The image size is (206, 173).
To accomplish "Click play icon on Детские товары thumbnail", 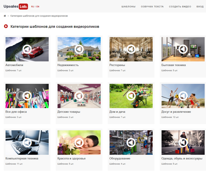I will coord(79,96).
